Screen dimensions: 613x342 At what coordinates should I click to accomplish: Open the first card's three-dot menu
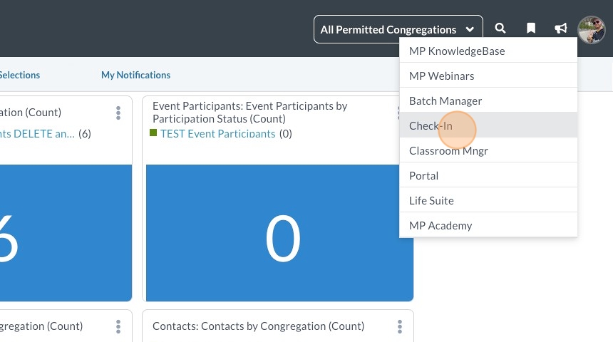coord(118,113)
